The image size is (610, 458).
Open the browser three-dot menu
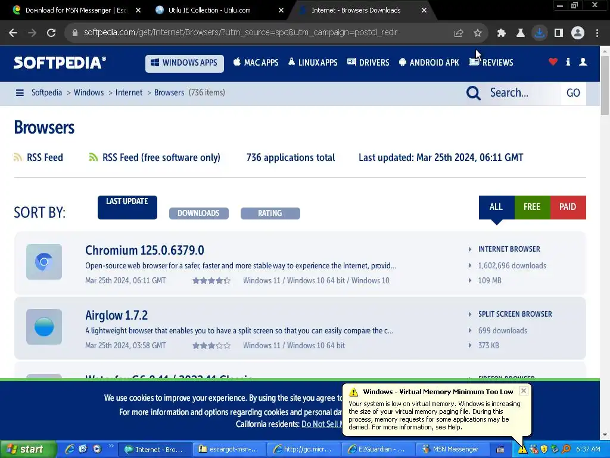click(597, 33)
